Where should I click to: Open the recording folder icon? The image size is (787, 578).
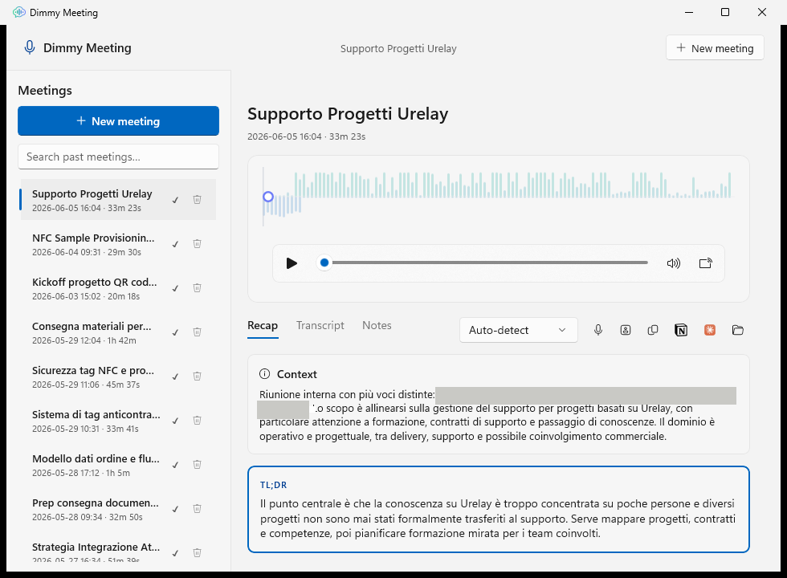tap(738, 330)
